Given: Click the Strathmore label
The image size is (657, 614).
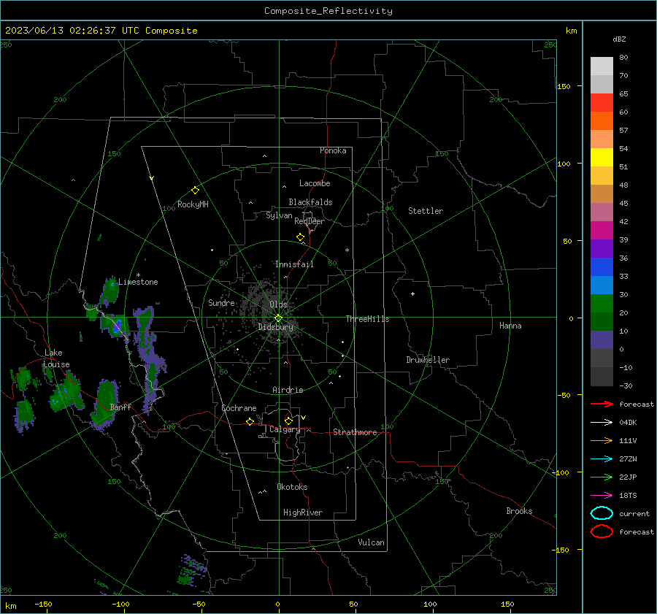Looking at the screenshot, I should (x=355, y=432).
